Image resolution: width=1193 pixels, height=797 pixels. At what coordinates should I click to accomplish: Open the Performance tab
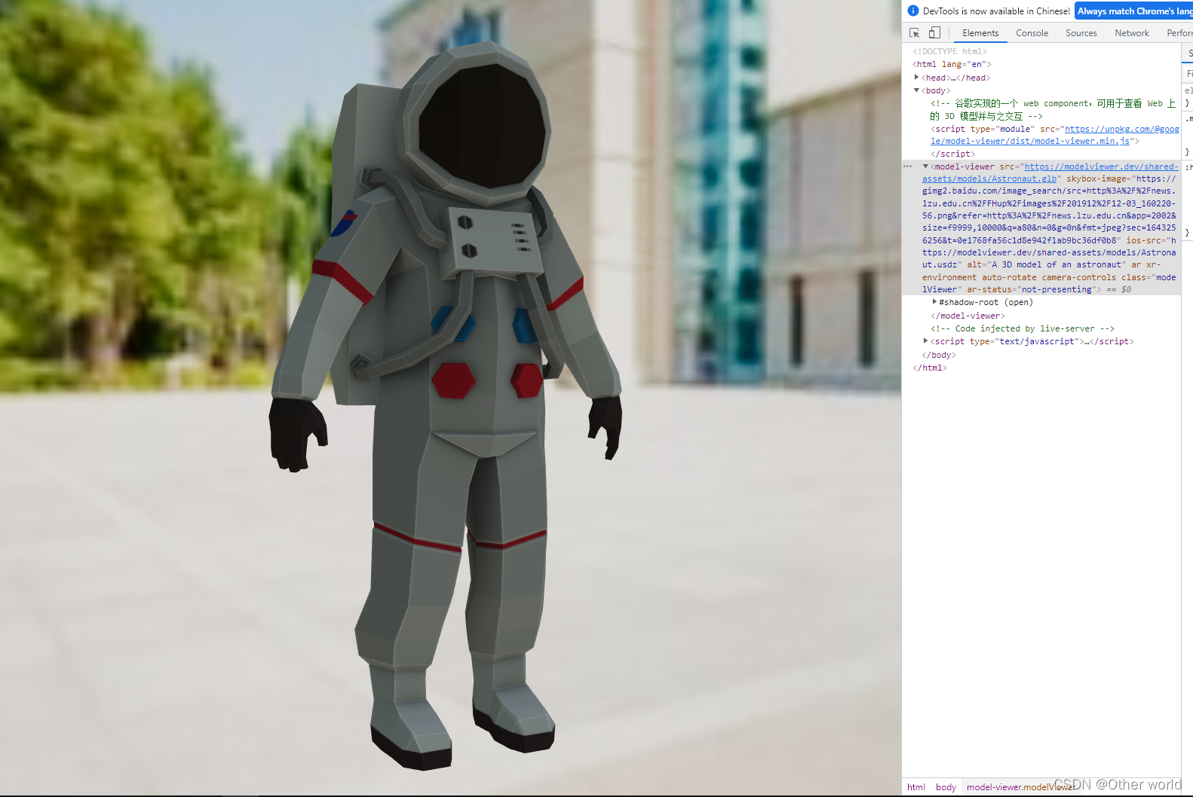[x=1179, y=33]
